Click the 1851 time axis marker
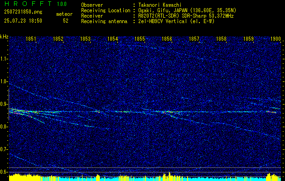 pyautogui.click(x=31, y=38)
